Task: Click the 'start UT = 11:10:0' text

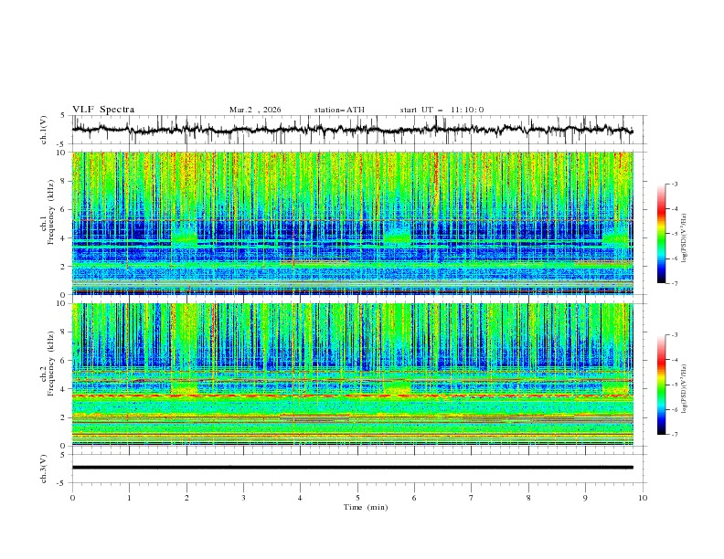Action: coord(442,110)
